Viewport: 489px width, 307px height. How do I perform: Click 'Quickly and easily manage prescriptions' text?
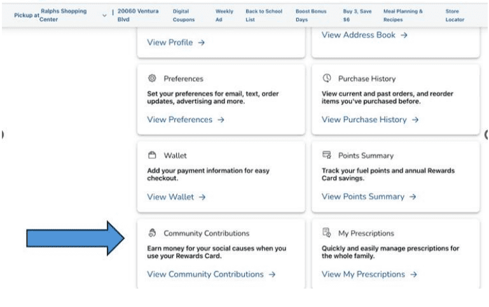pos(390,252)
